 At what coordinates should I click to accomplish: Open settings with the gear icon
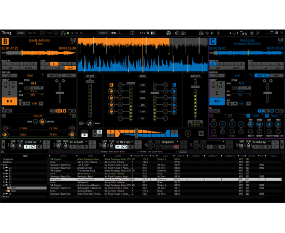(252, 33)
